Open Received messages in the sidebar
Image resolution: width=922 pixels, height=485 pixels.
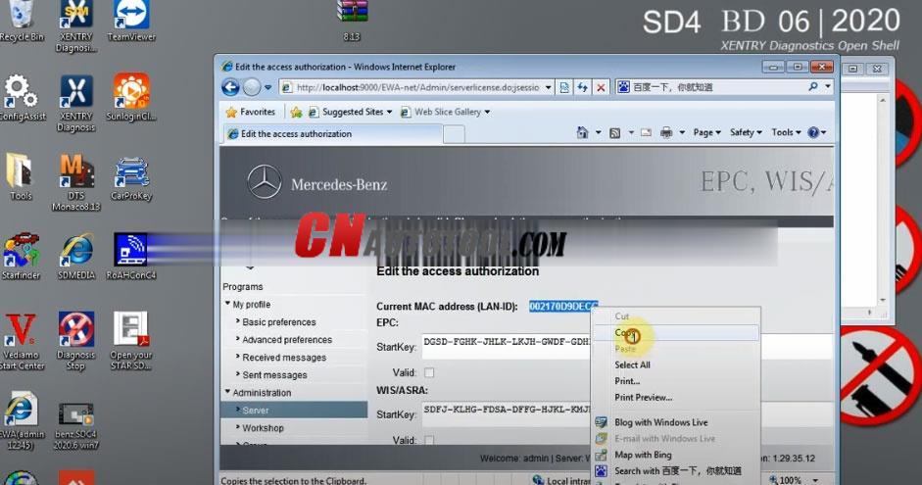(284, 358)
